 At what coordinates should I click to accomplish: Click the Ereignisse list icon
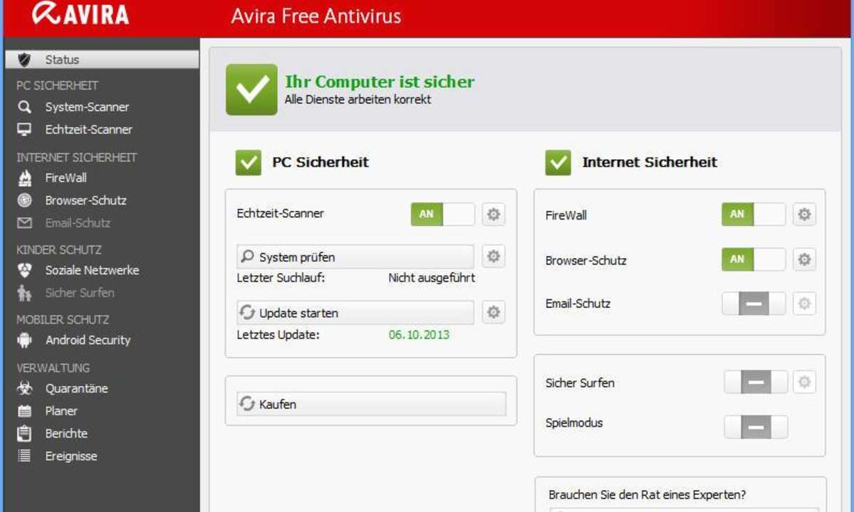point(24,456)
